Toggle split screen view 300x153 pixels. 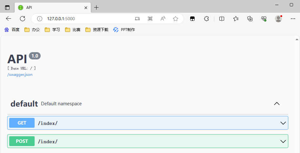coord(222,19)
